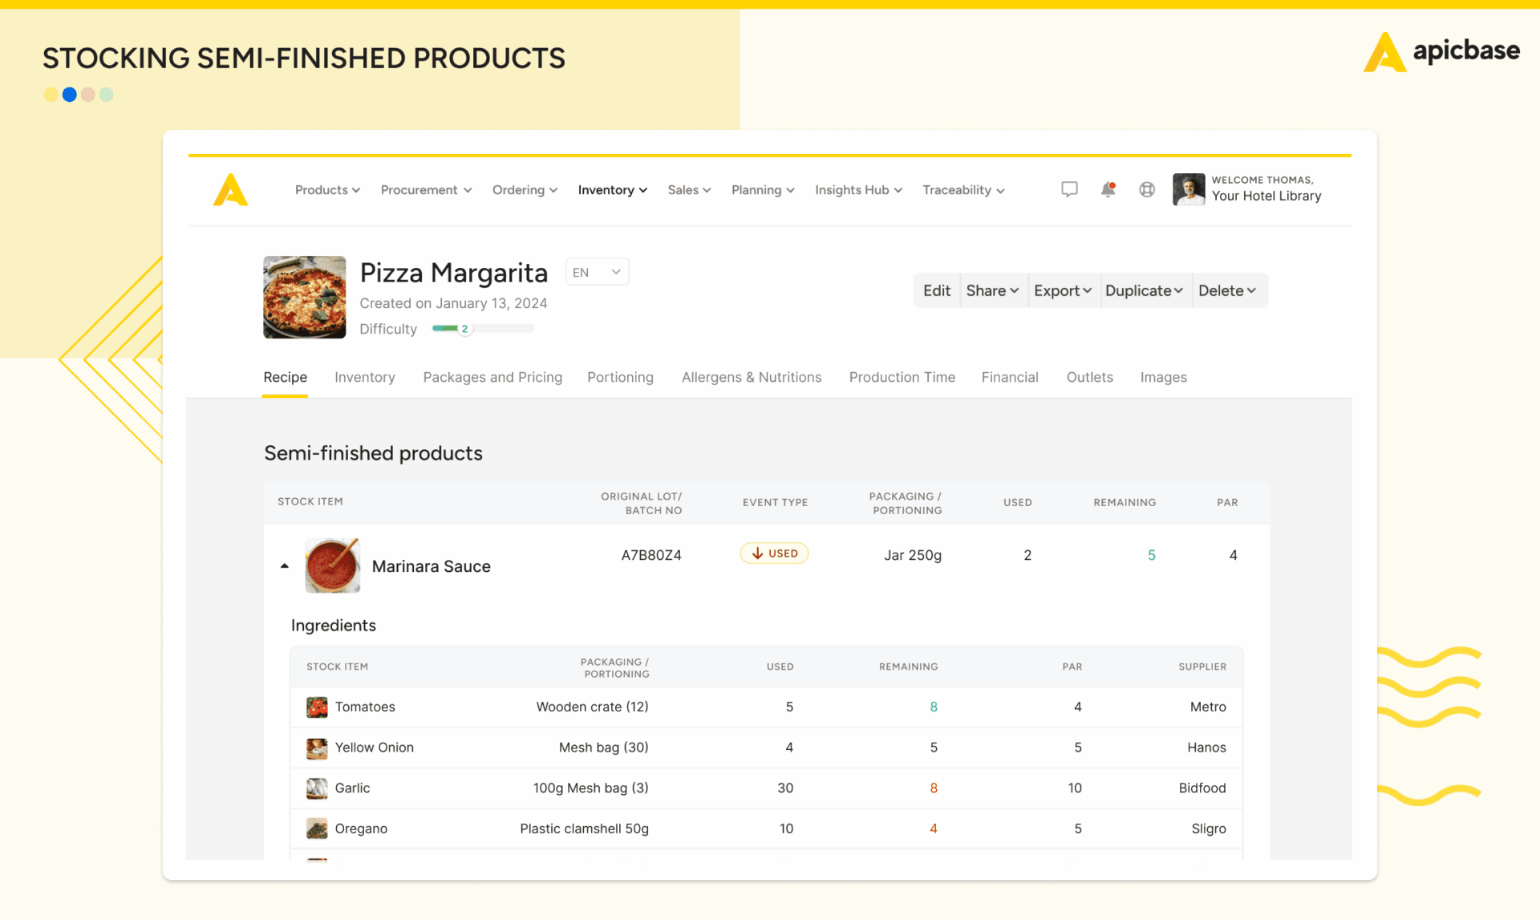Click the USED event type badge
This screenshot has height=920, width=1540.
pyautogui.click(x=774, y=553)
